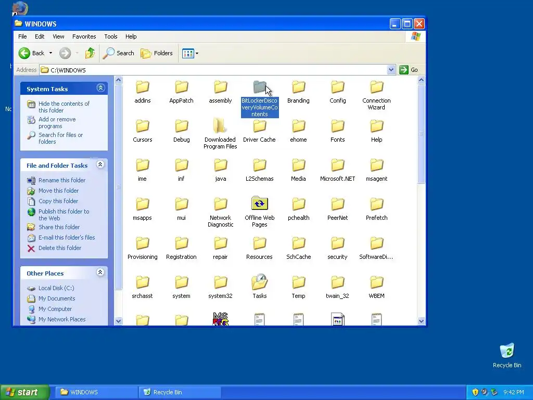Select the Driver Cache folder
The width and height of the screenshot is (533, 400).
tap(259, 131)
